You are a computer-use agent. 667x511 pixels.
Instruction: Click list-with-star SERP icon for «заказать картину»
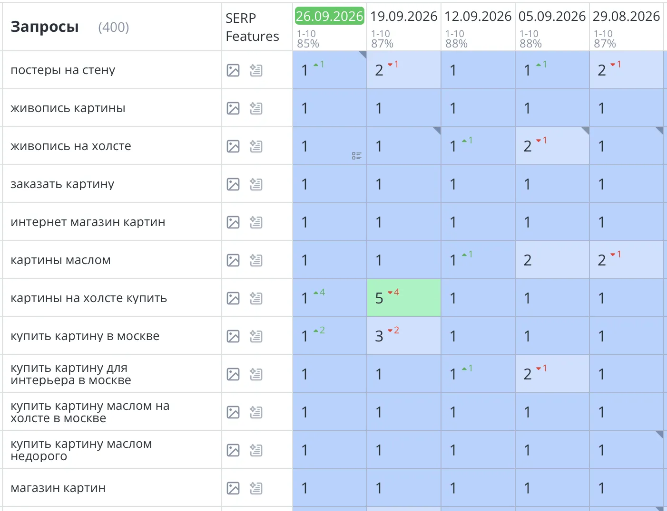(256, 184)
